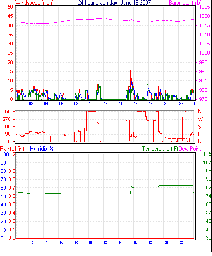Click the red '0.7' rainfall axis value
212x256 pixels.
(x=11, y=188)
